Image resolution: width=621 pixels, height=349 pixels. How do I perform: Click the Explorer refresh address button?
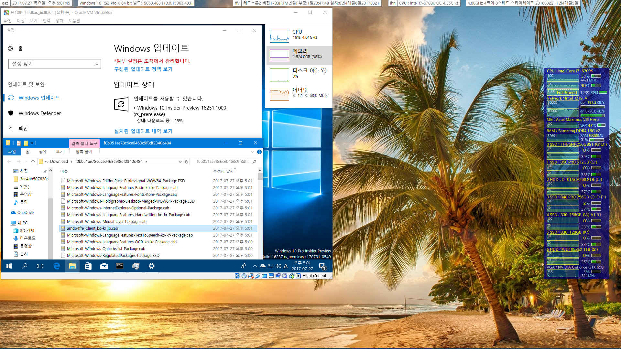[187, 162]
